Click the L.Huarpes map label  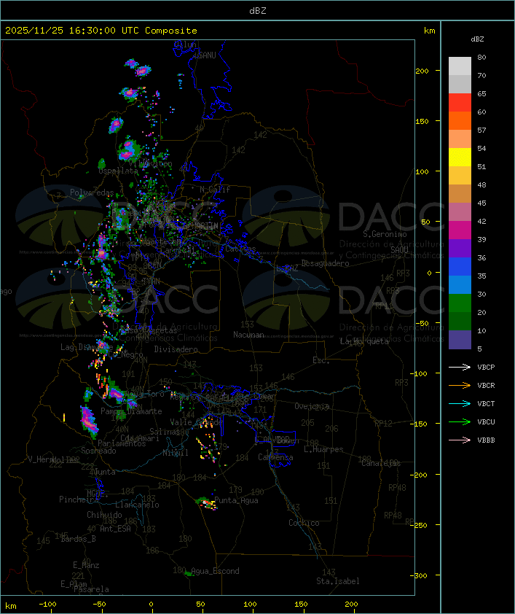[323, 449]
